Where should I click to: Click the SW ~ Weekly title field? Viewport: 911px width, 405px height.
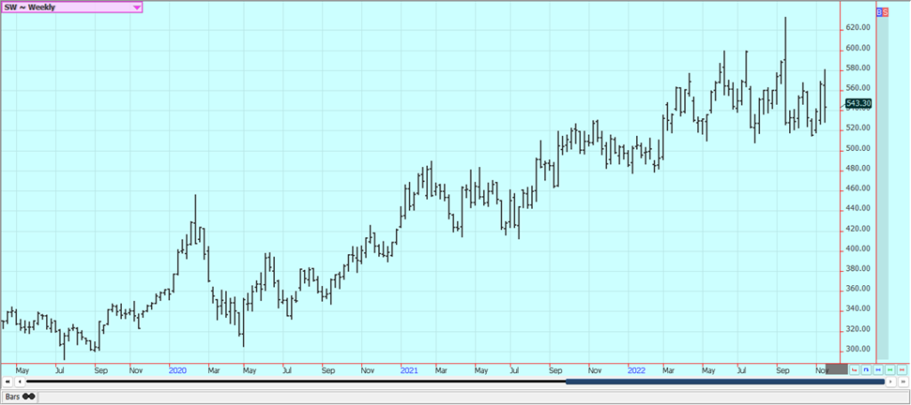(71, 7)
